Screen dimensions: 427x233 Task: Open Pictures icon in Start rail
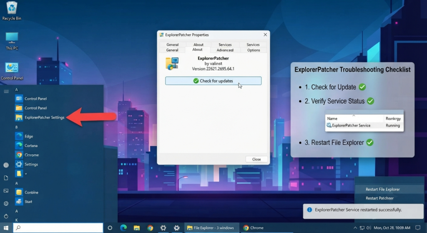tap(6, 190)
